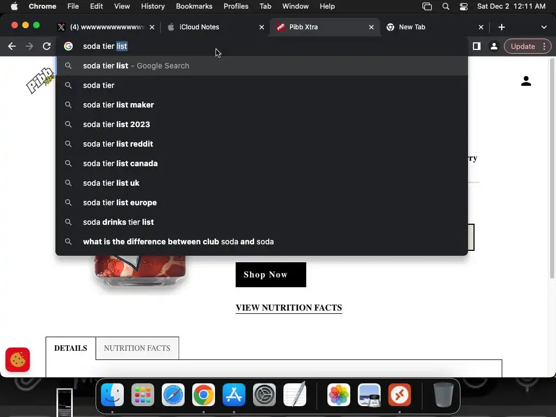This screenshot has height=417, width=556.
Task: Open the Bookmarks menu
Action: coord(194,7)
